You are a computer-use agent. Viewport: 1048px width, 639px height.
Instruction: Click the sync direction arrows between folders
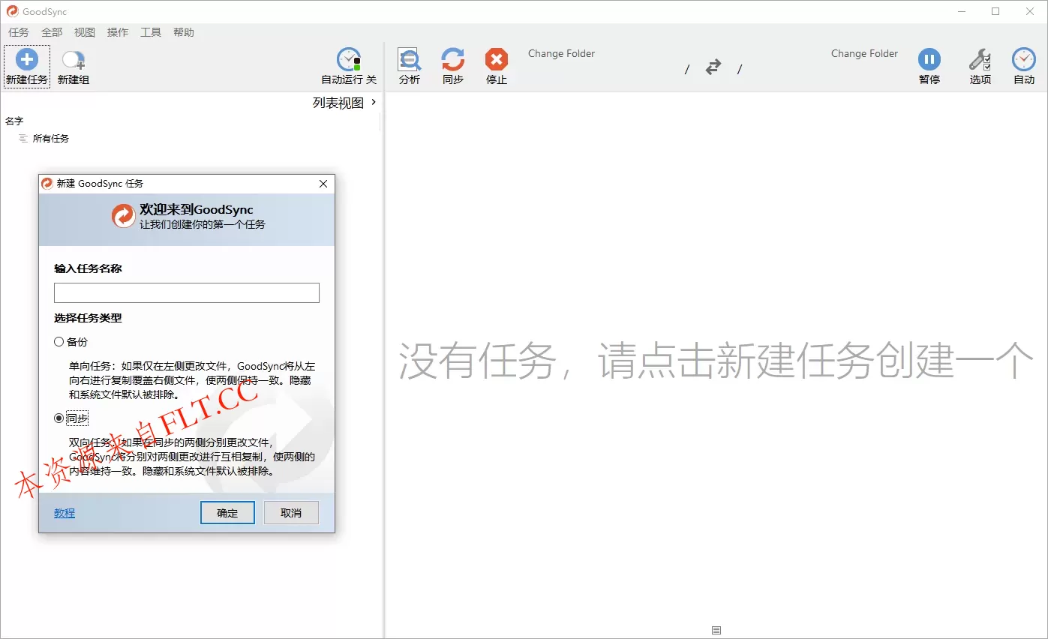[713, 67]
